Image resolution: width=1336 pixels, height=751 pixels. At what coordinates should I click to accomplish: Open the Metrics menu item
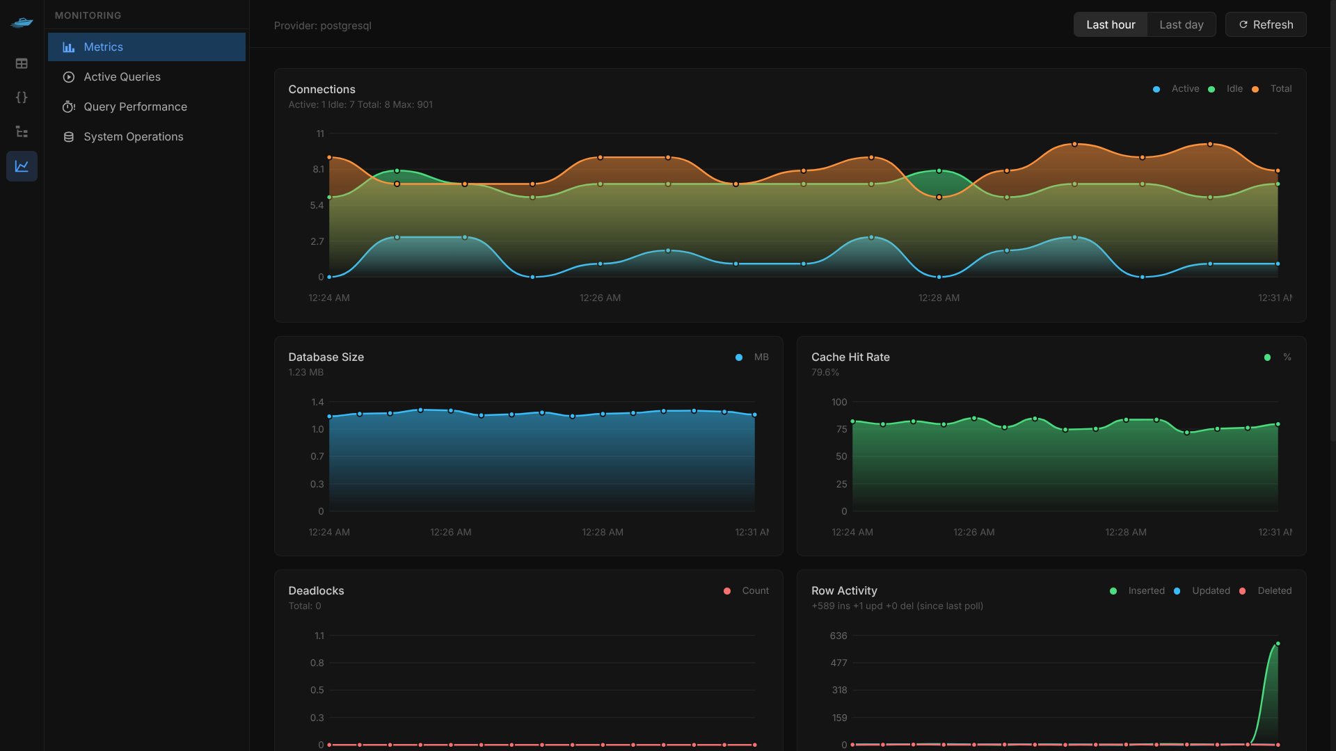(147, 47)
